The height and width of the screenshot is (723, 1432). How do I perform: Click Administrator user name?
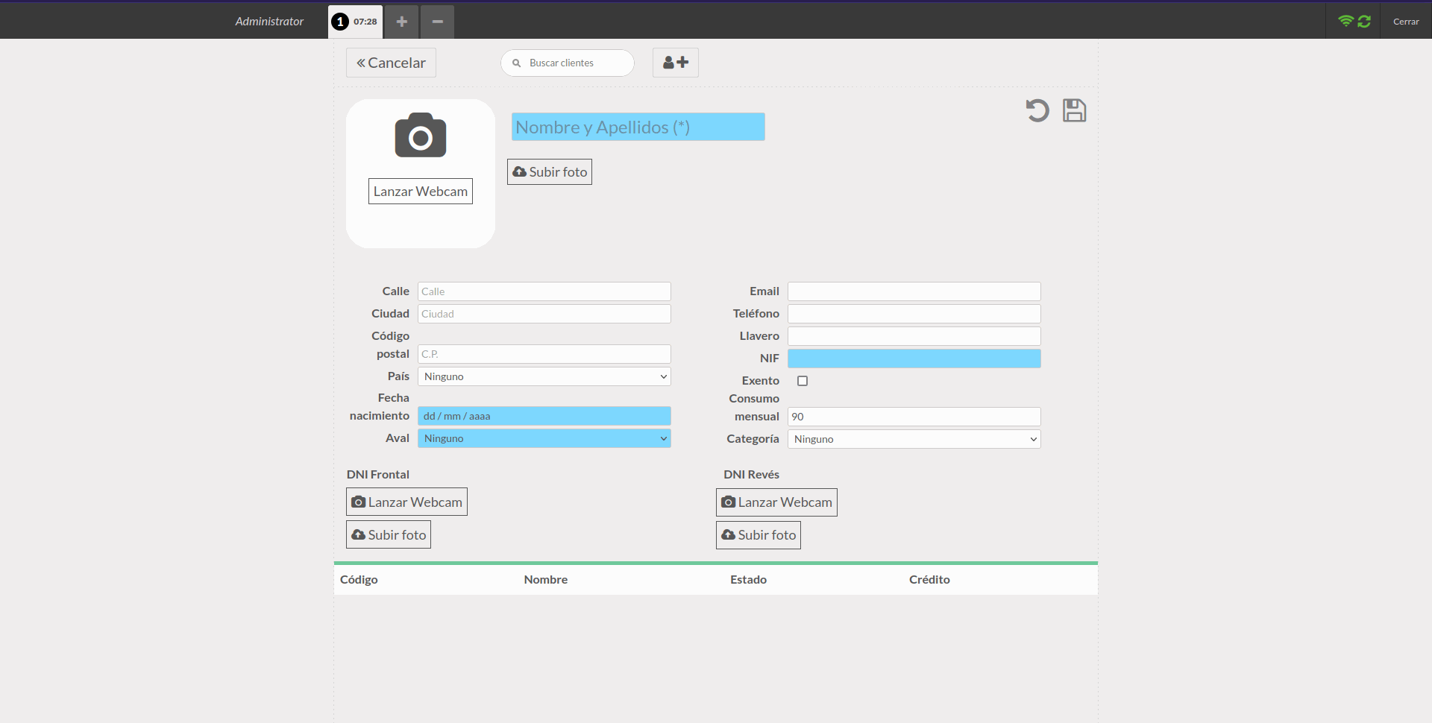(269, 22)
